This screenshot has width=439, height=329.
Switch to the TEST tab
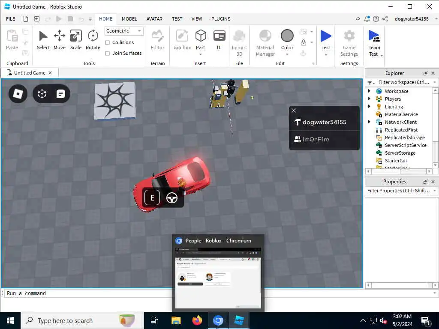point(177,19)
